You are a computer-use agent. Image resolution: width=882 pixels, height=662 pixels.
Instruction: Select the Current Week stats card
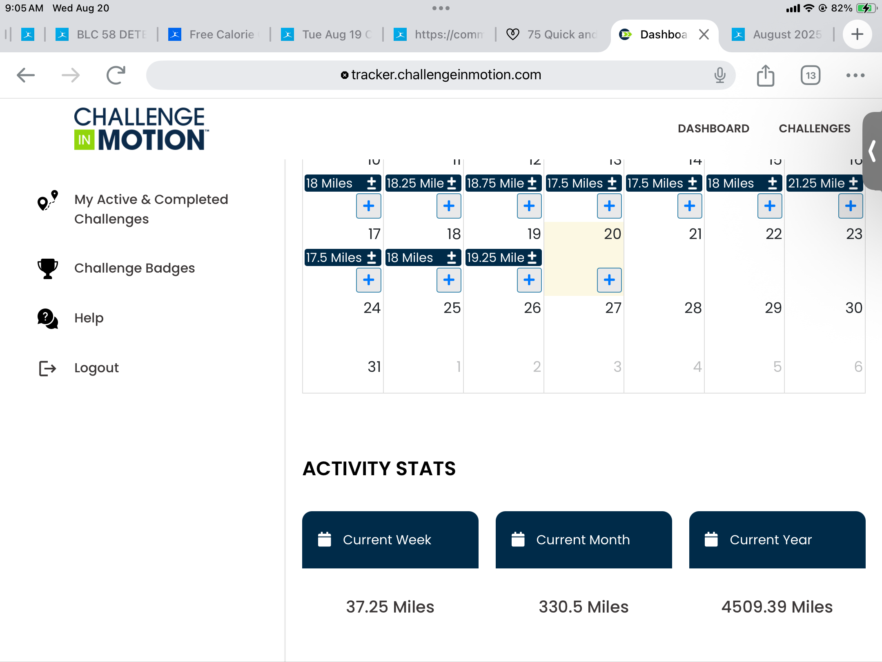pos(390,539)
